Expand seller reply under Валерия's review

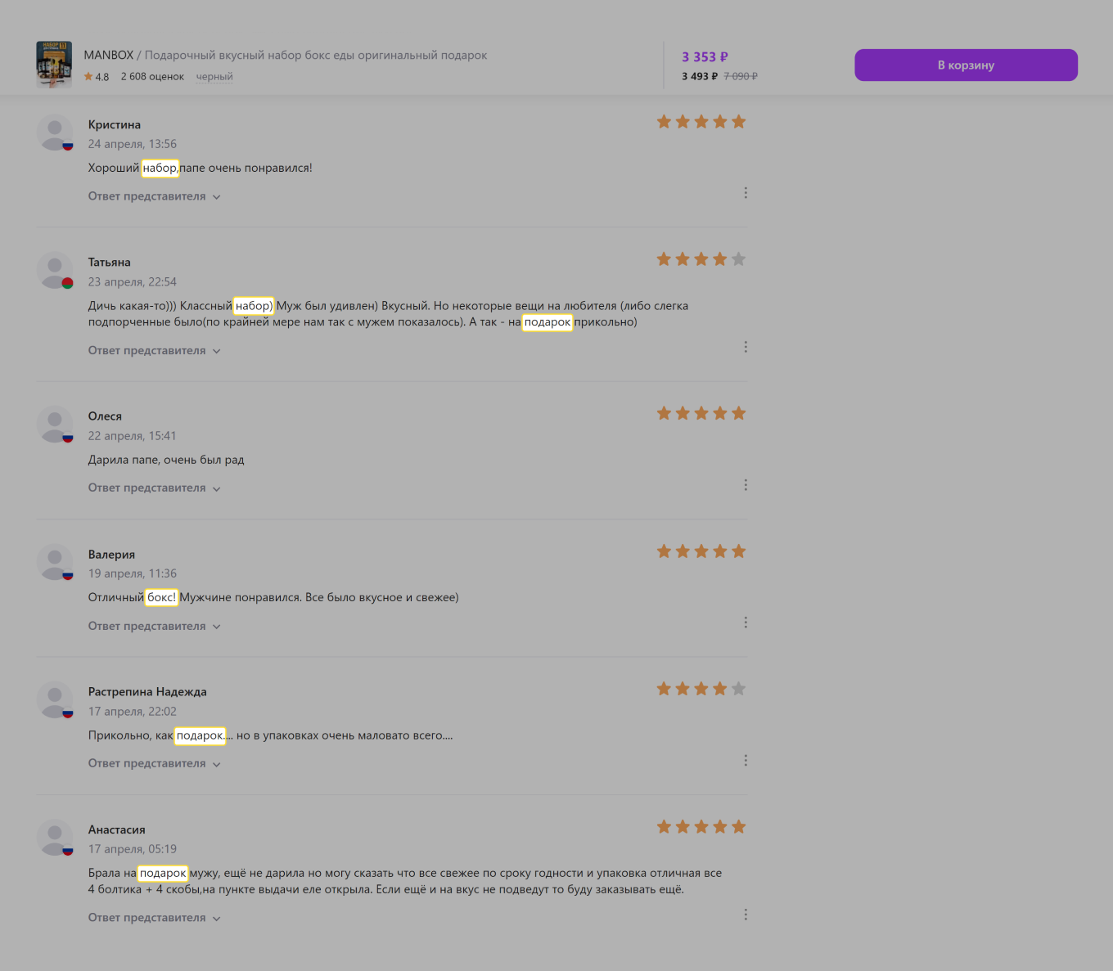click(x=154, y=626)
